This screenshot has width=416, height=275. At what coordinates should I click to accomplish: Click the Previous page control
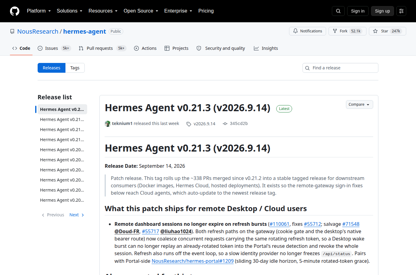(53, 215)
